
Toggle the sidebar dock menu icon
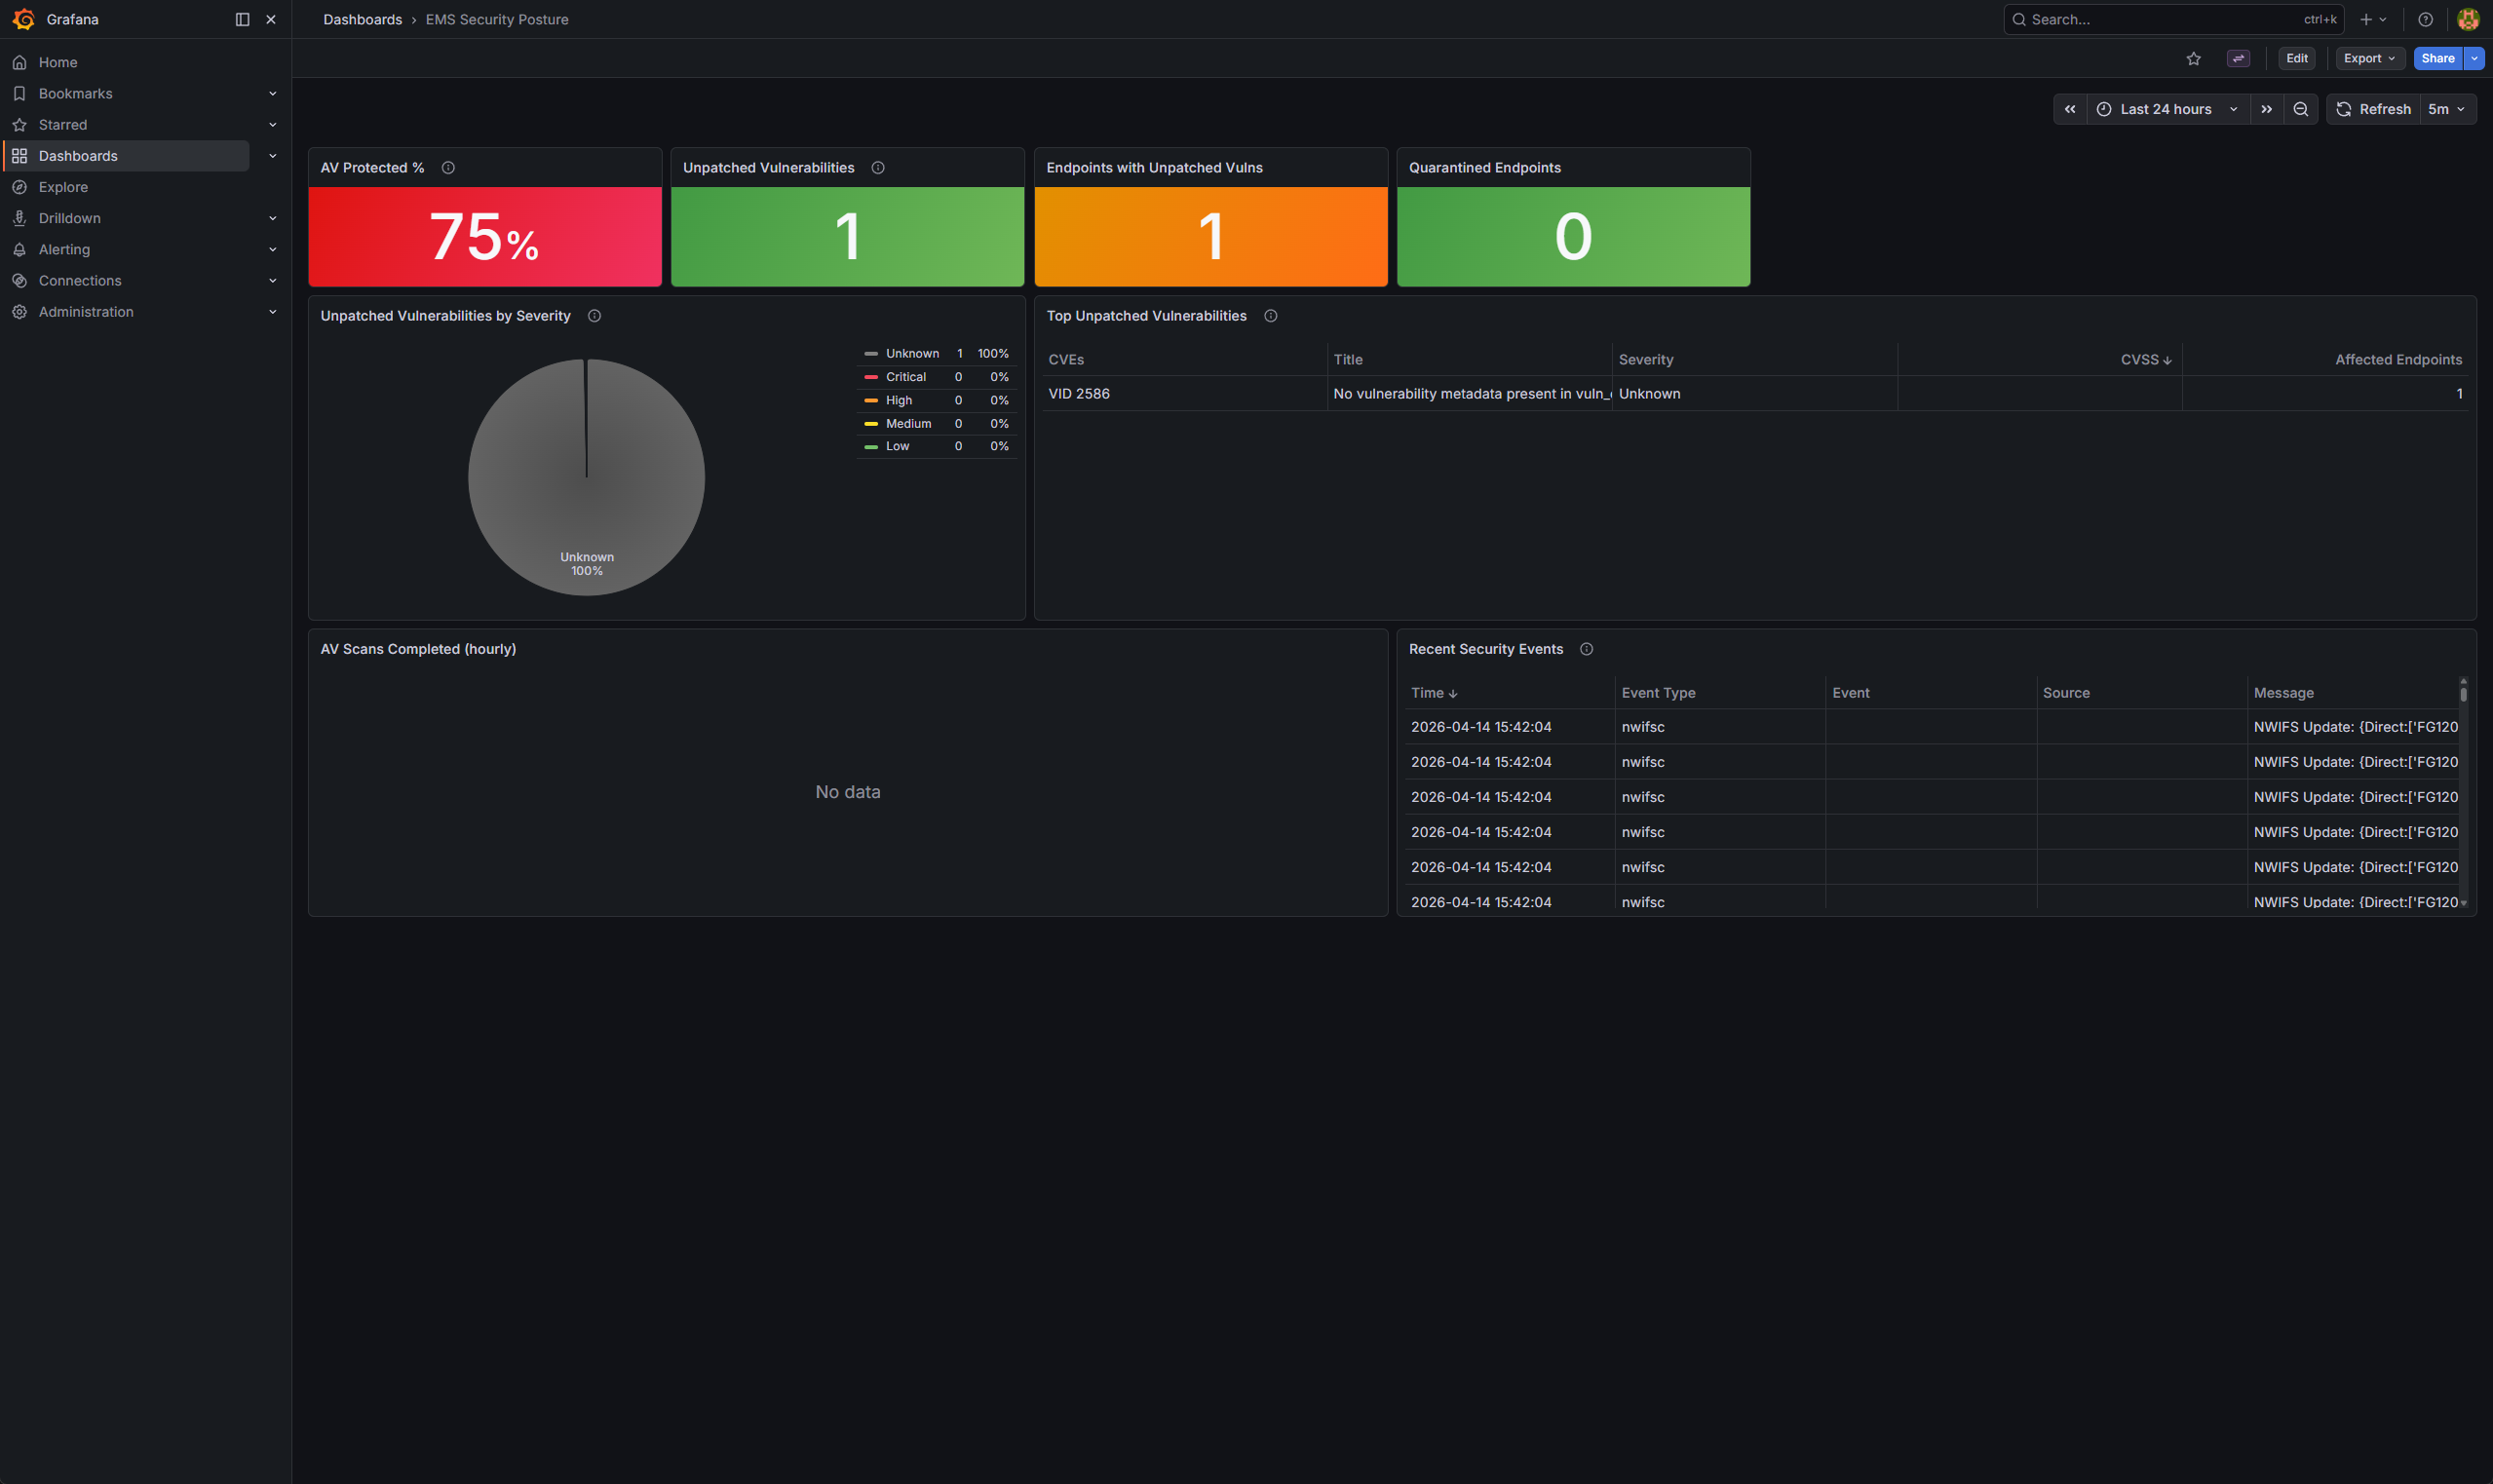tap(242, 19)
